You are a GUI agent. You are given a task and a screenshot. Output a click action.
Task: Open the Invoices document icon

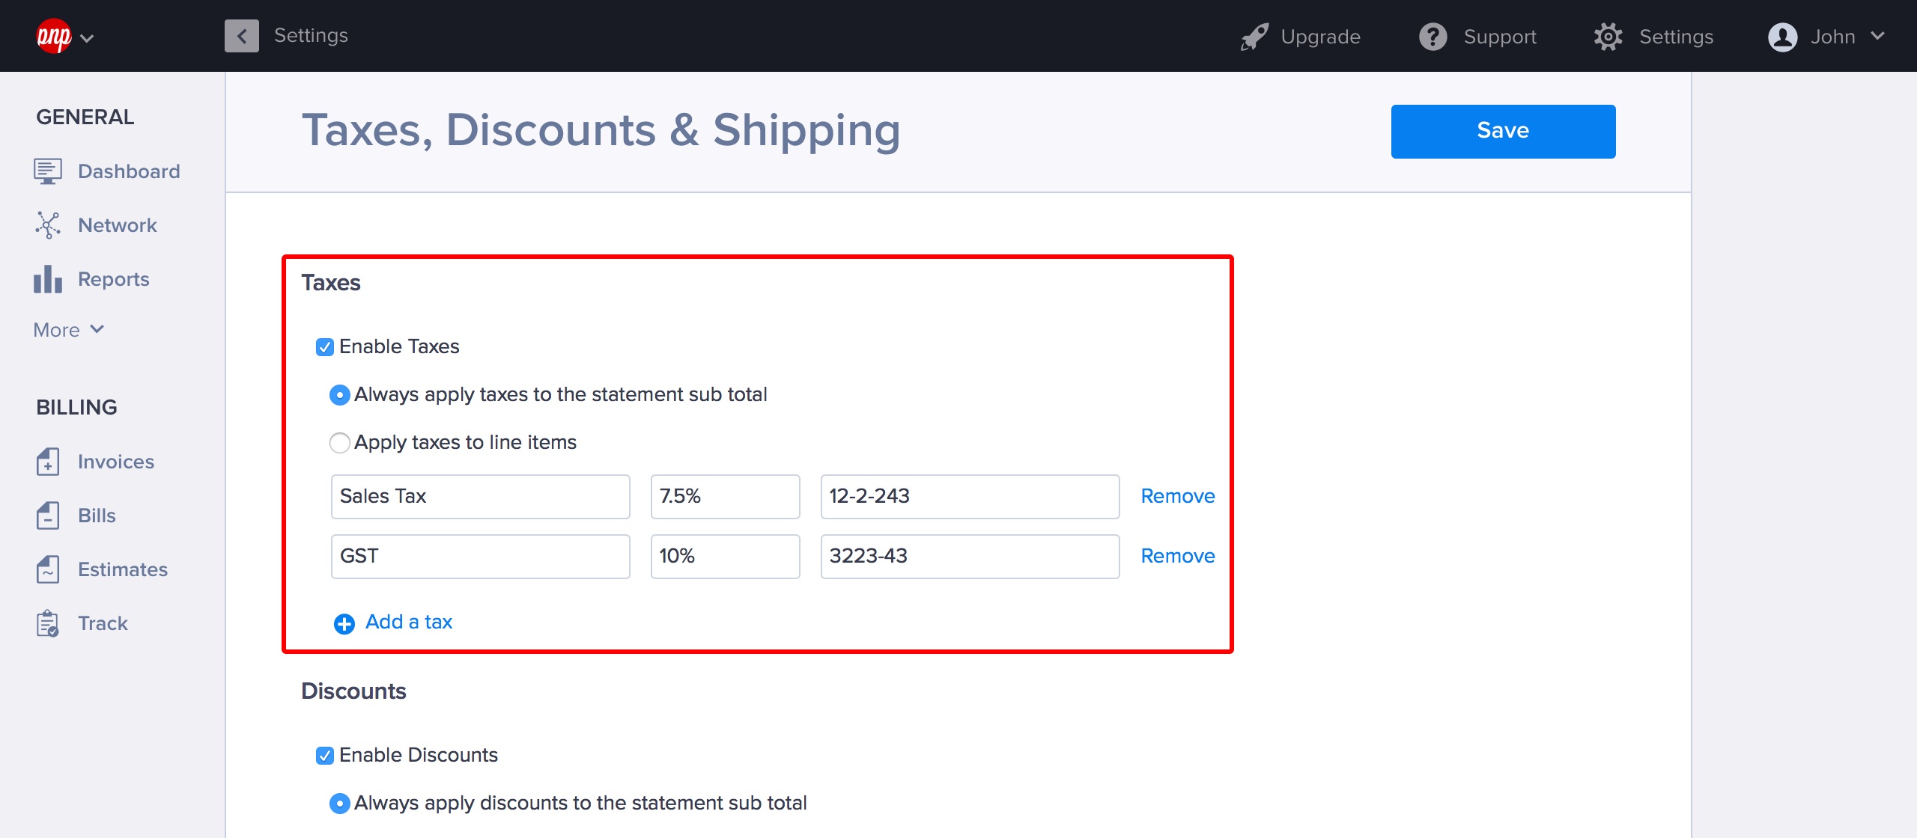coord(47,462)
